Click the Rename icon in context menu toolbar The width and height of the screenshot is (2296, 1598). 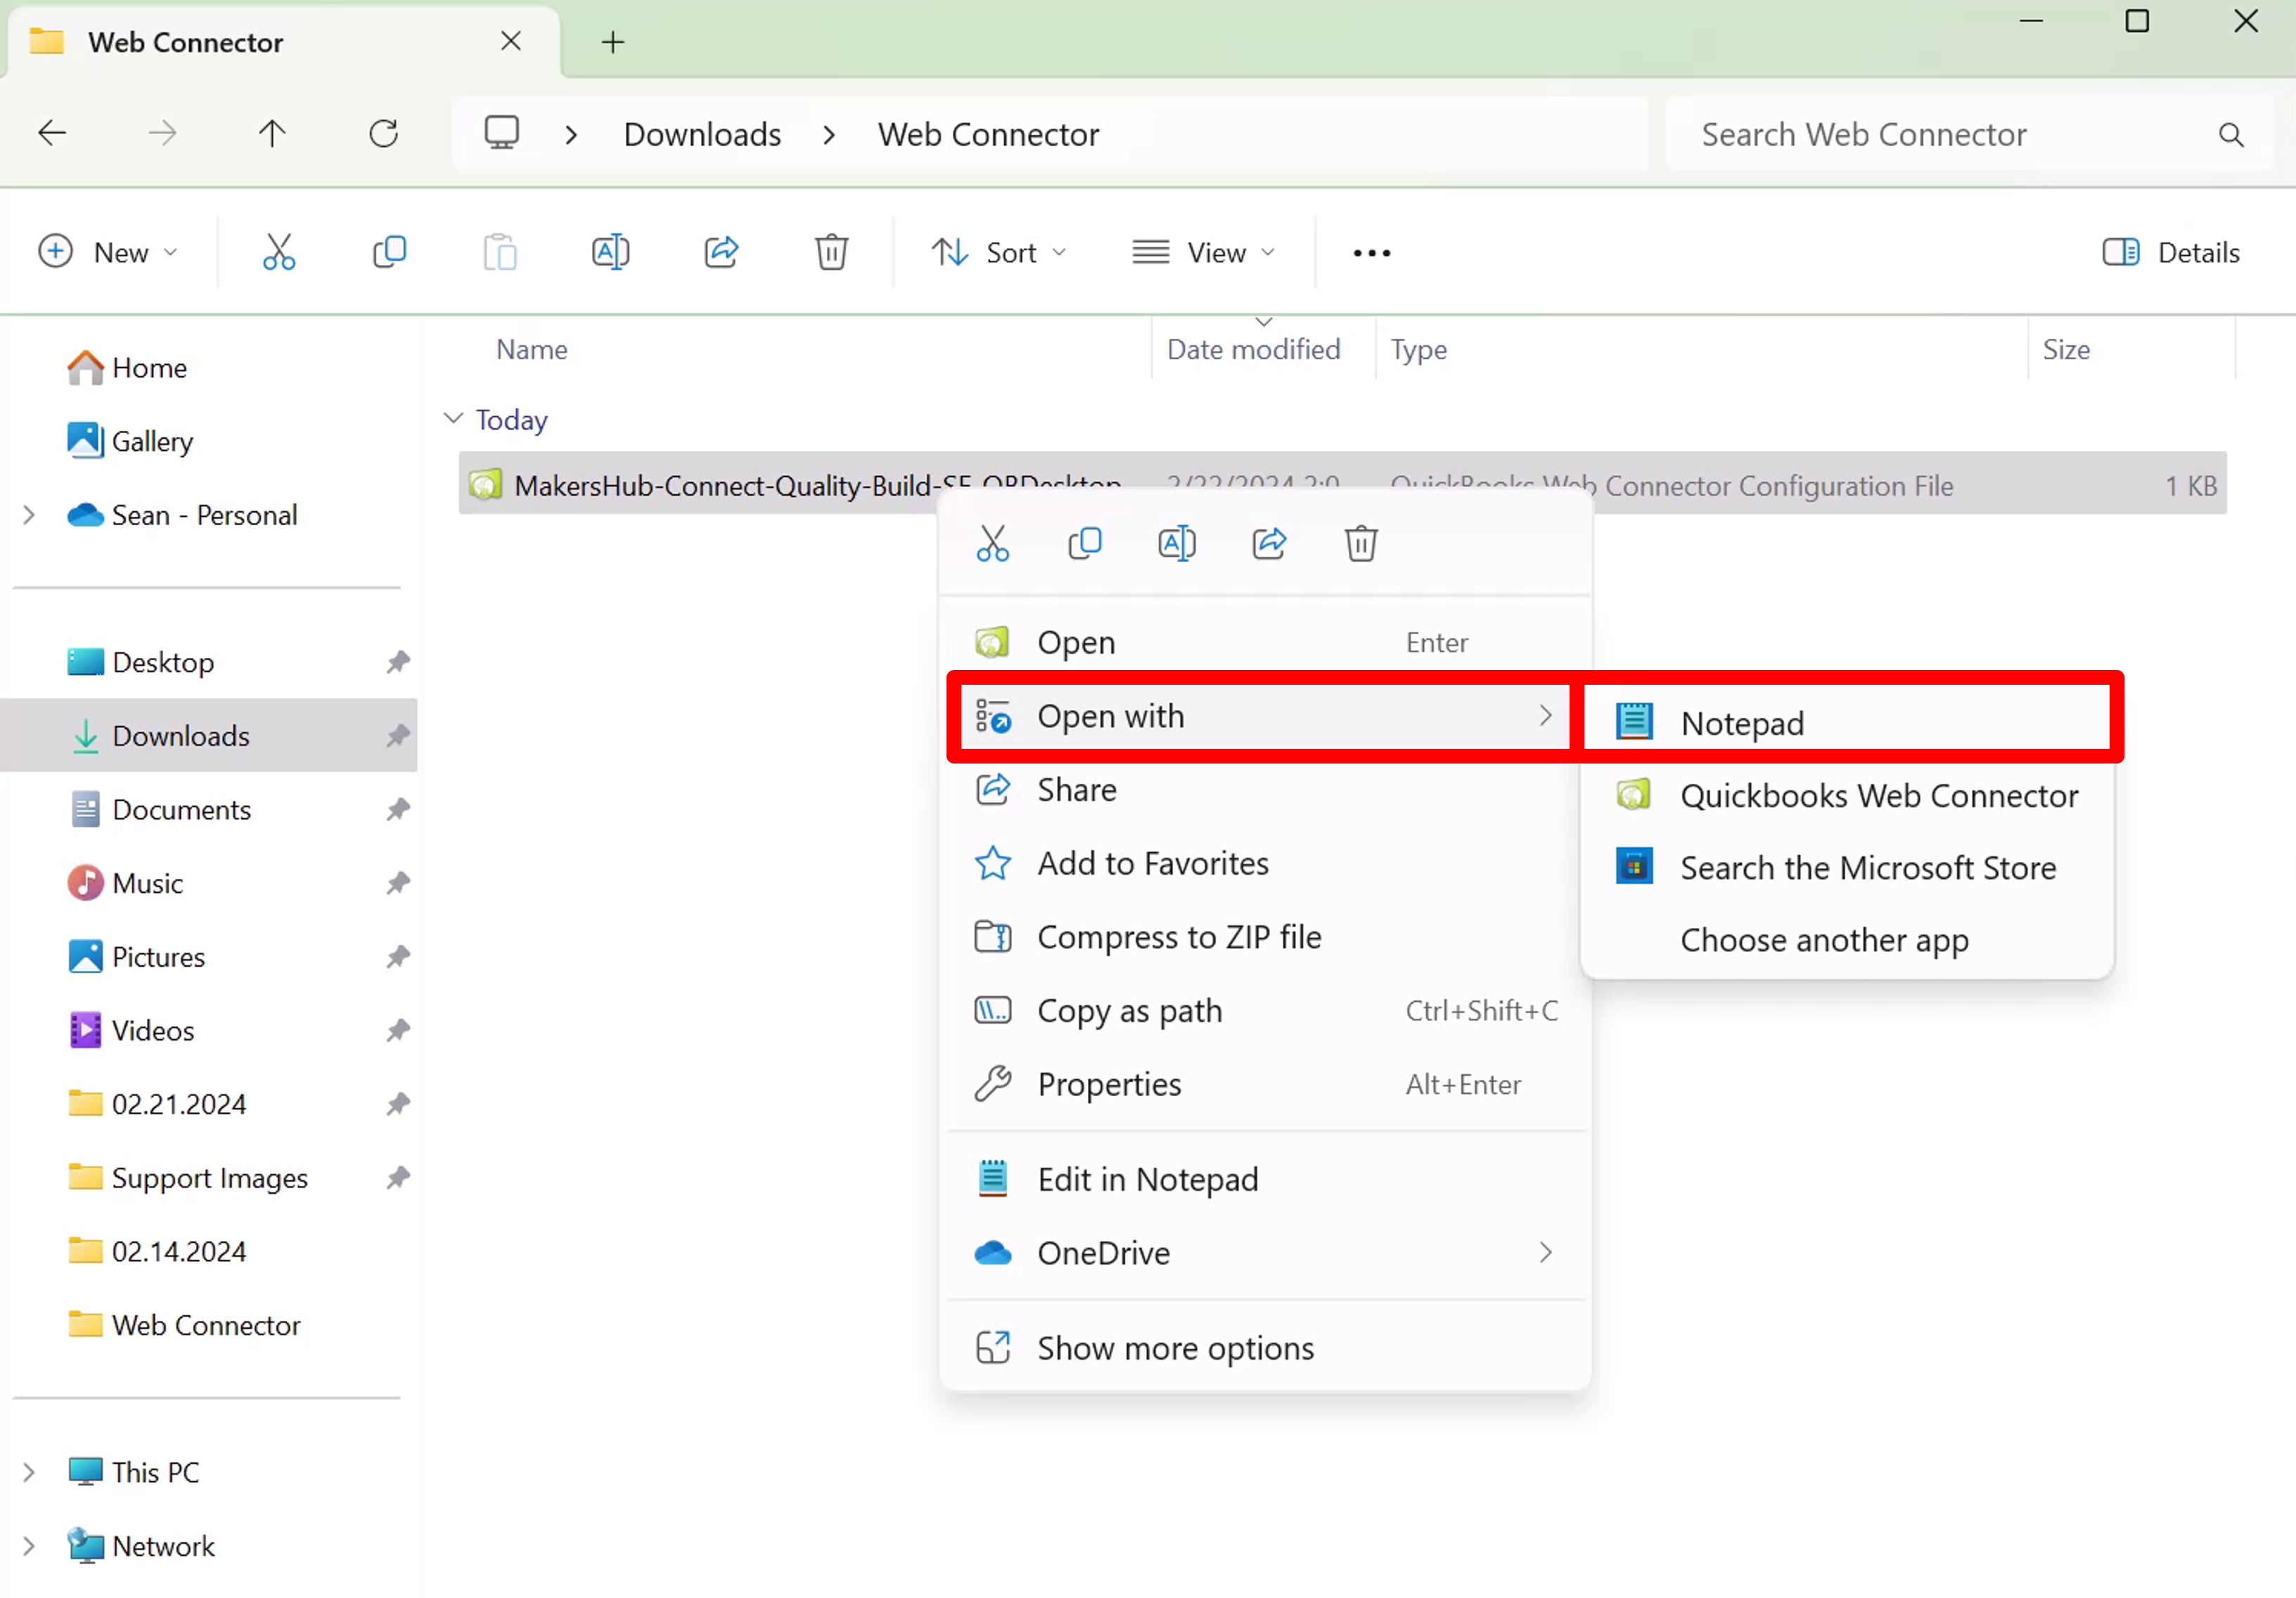tap(1176, 543)
